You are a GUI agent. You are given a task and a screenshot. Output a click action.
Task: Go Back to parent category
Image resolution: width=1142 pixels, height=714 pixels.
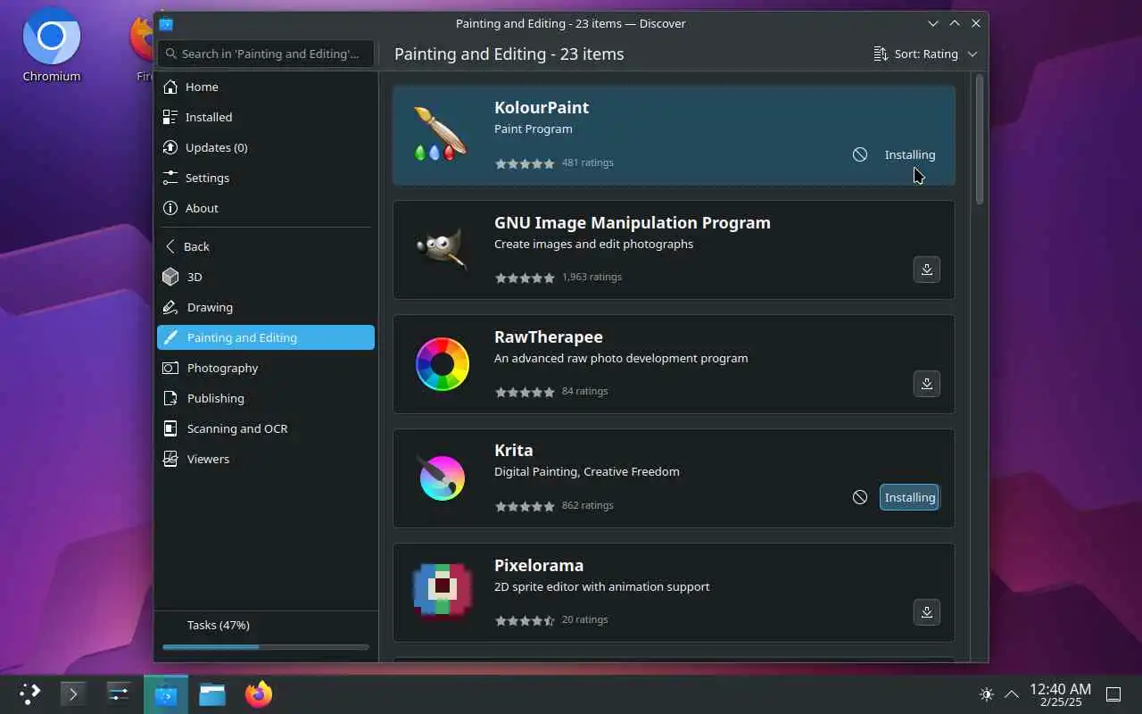[x=266, y=246]
